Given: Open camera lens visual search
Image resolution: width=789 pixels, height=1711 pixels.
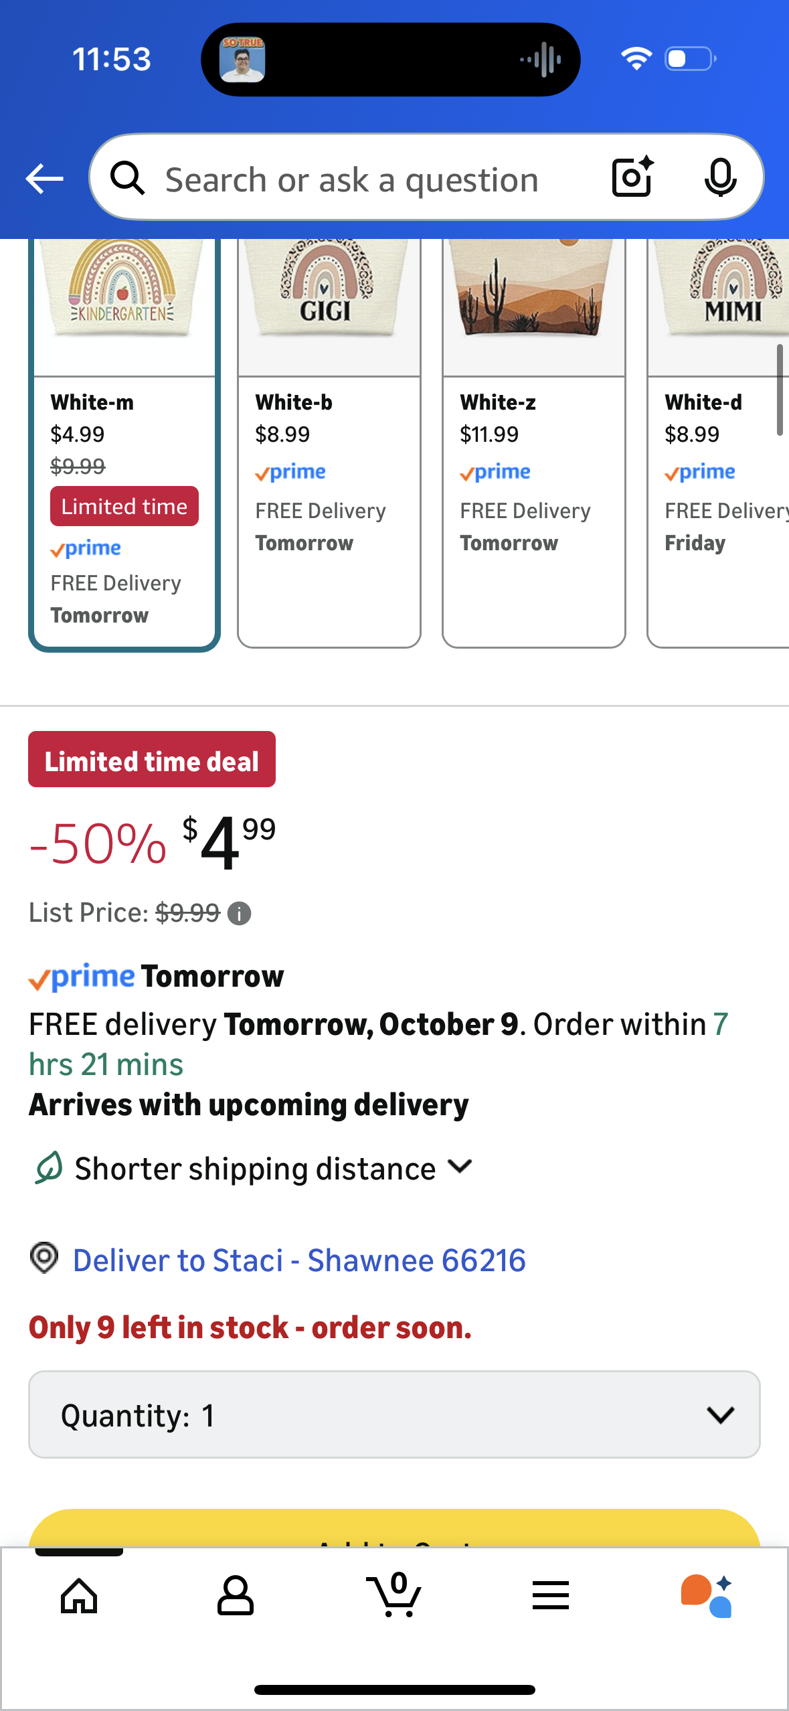Looking at the screenshot, I should 632,178.
